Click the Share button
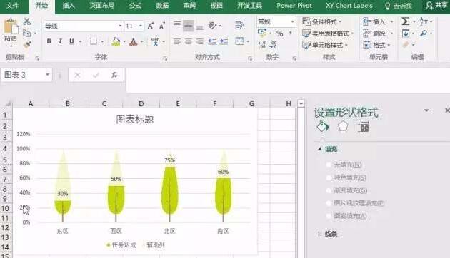This screenshot has height=258, width=450. click(436, 6)
